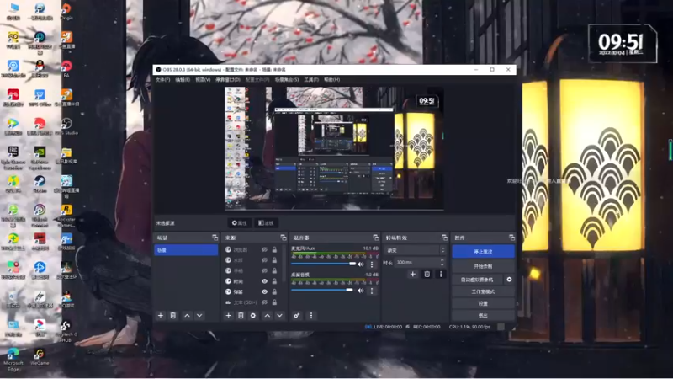
Task: Hide the 时间 source via eye icon
Action: (264, 281)
